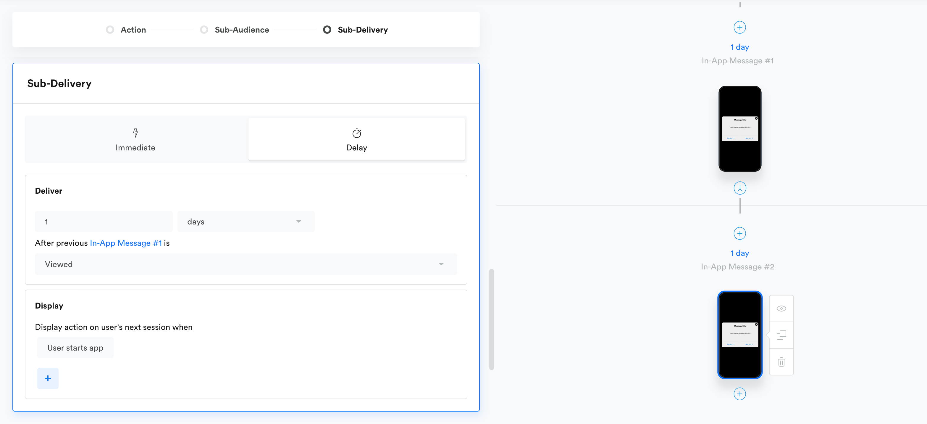Add display condition with the blue plus button
This screenshot has width=927, height=424.
(x=48, y=378)
